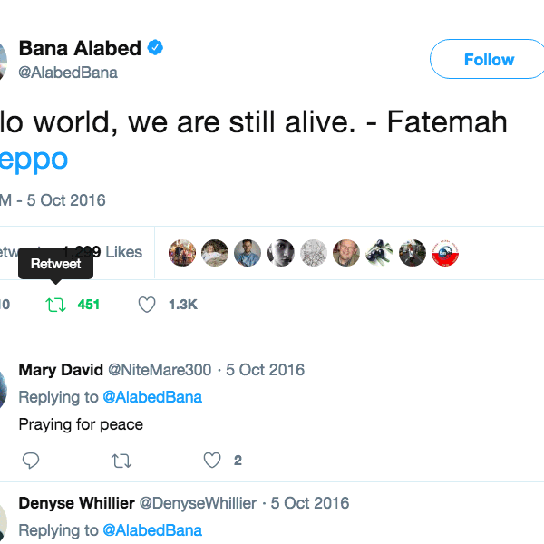Viewport: 544px width, 544px height.
Task: Click the @DenyseWhillier handle
Action: point(197,503)
